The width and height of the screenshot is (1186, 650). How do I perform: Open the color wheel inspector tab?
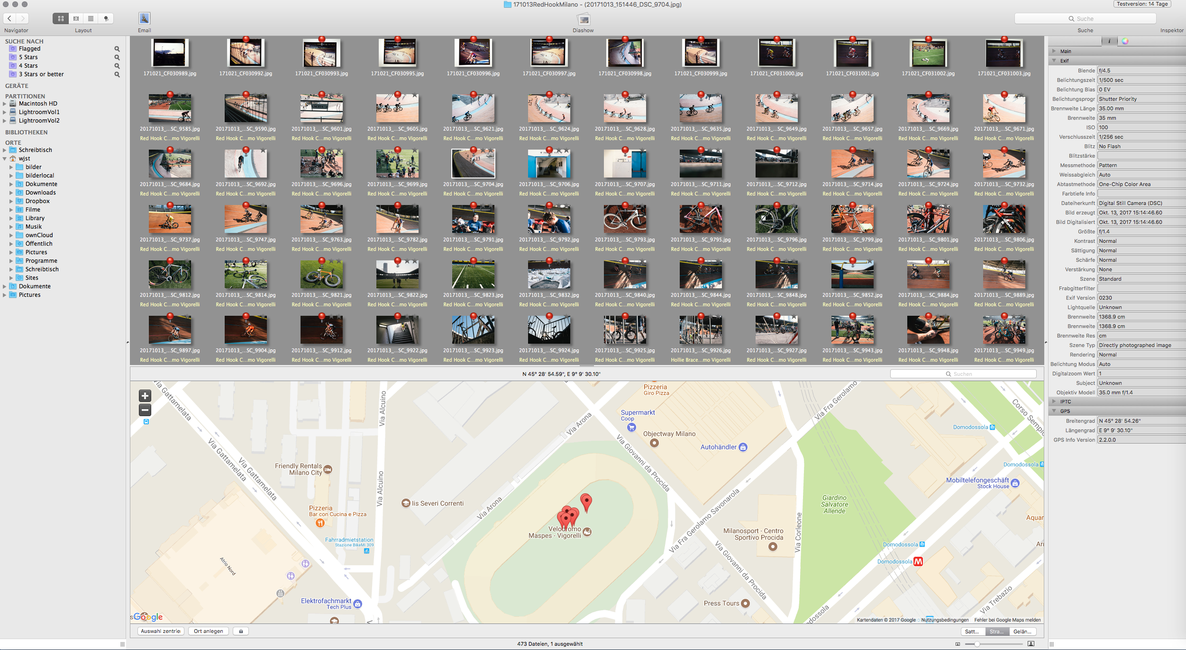1125,41
